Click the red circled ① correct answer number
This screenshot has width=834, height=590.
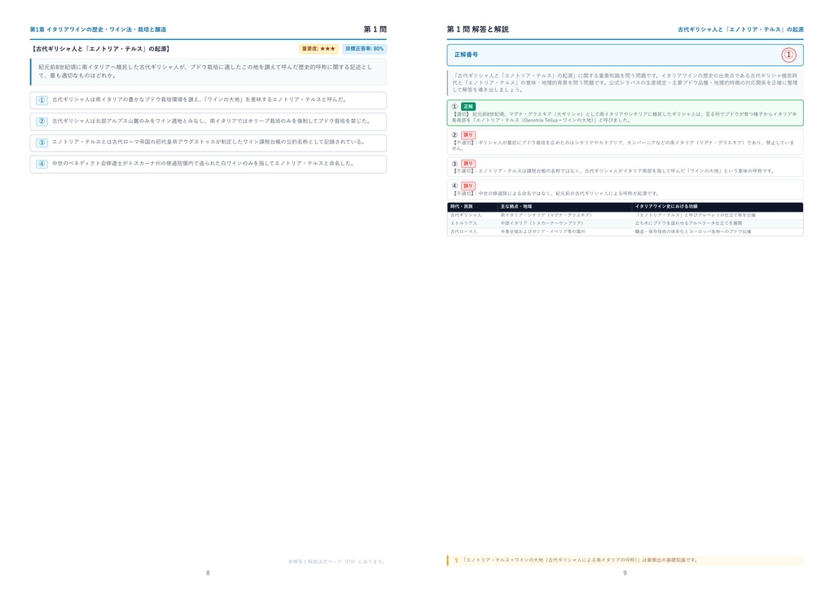788,55
